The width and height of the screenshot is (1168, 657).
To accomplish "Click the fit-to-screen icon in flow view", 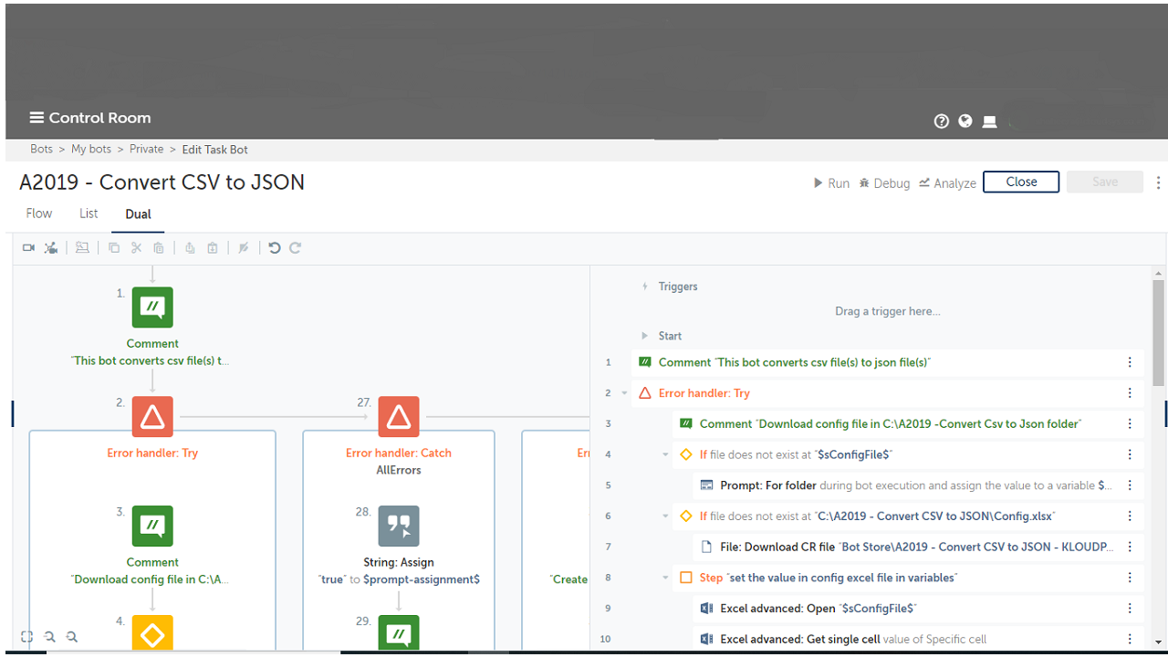I will pyautogui.click(x=27, y=637).
